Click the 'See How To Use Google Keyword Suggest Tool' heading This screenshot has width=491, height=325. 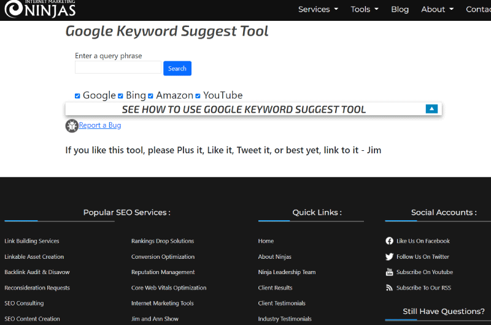pyautogui.click(x=244, y=109)
